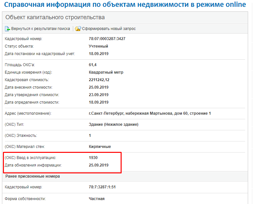
Task: Click cadastral number value 78:07:0003287:3427
Action: [x=107, y=39]
